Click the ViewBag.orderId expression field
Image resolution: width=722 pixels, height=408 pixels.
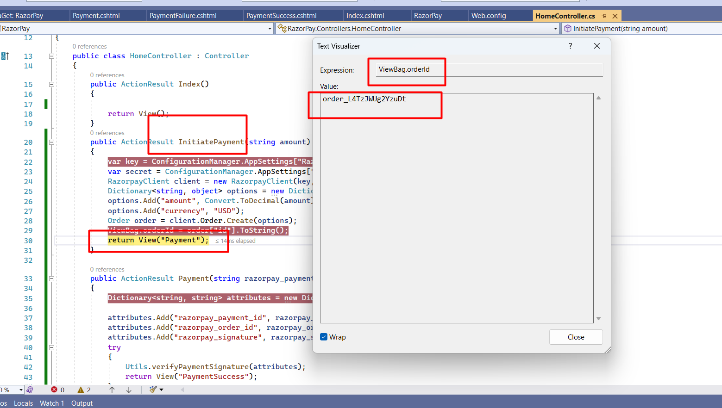[x=489, y=69]
